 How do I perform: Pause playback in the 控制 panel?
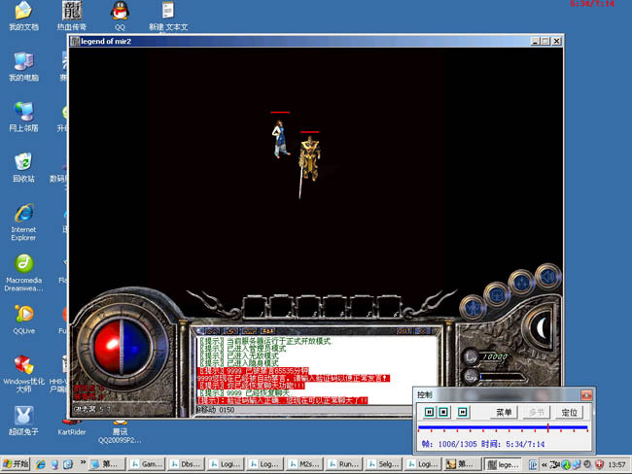[429, 412]
